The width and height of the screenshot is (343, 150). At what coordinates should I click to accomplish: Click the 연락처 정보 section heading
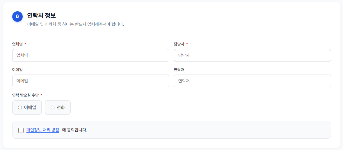42,15
